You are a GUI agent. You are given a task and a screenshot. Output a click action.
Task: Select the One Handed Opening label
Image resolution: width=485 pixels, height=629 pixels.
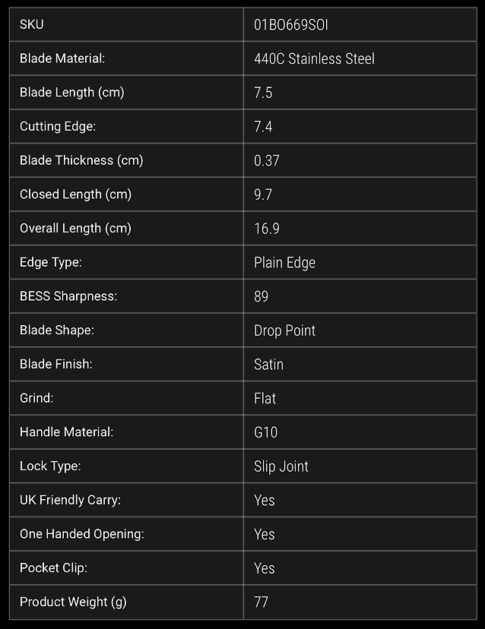pyautogui.click(x=82, y=534)
